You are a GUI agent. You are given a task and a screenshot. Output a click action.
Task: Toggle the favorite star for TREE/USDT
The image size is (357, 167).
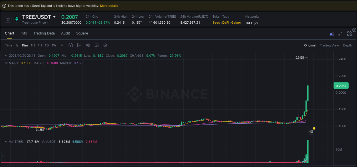tap(8, 19)
